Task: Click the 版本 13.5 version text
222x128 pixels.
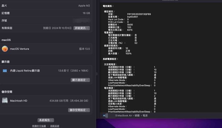Action: pyautogui.click(x=84, y=49)
